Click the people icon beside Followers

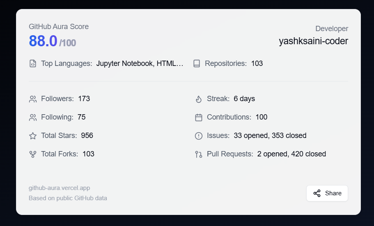[x=33, y=99]
